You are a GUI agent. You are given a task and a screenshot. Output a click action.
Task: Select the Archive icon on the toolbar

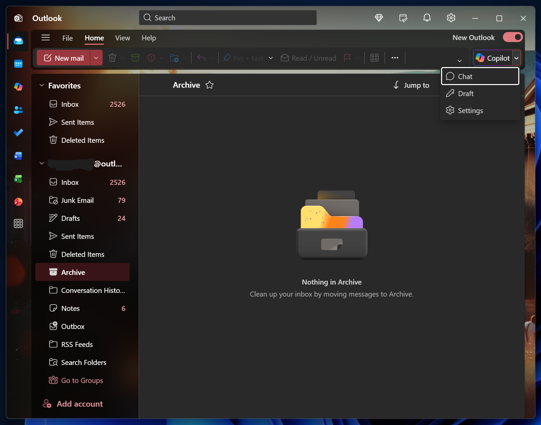135,57
